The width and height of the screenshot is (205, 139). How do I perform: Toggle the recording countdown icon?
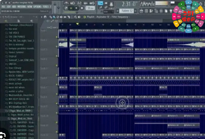79,3
